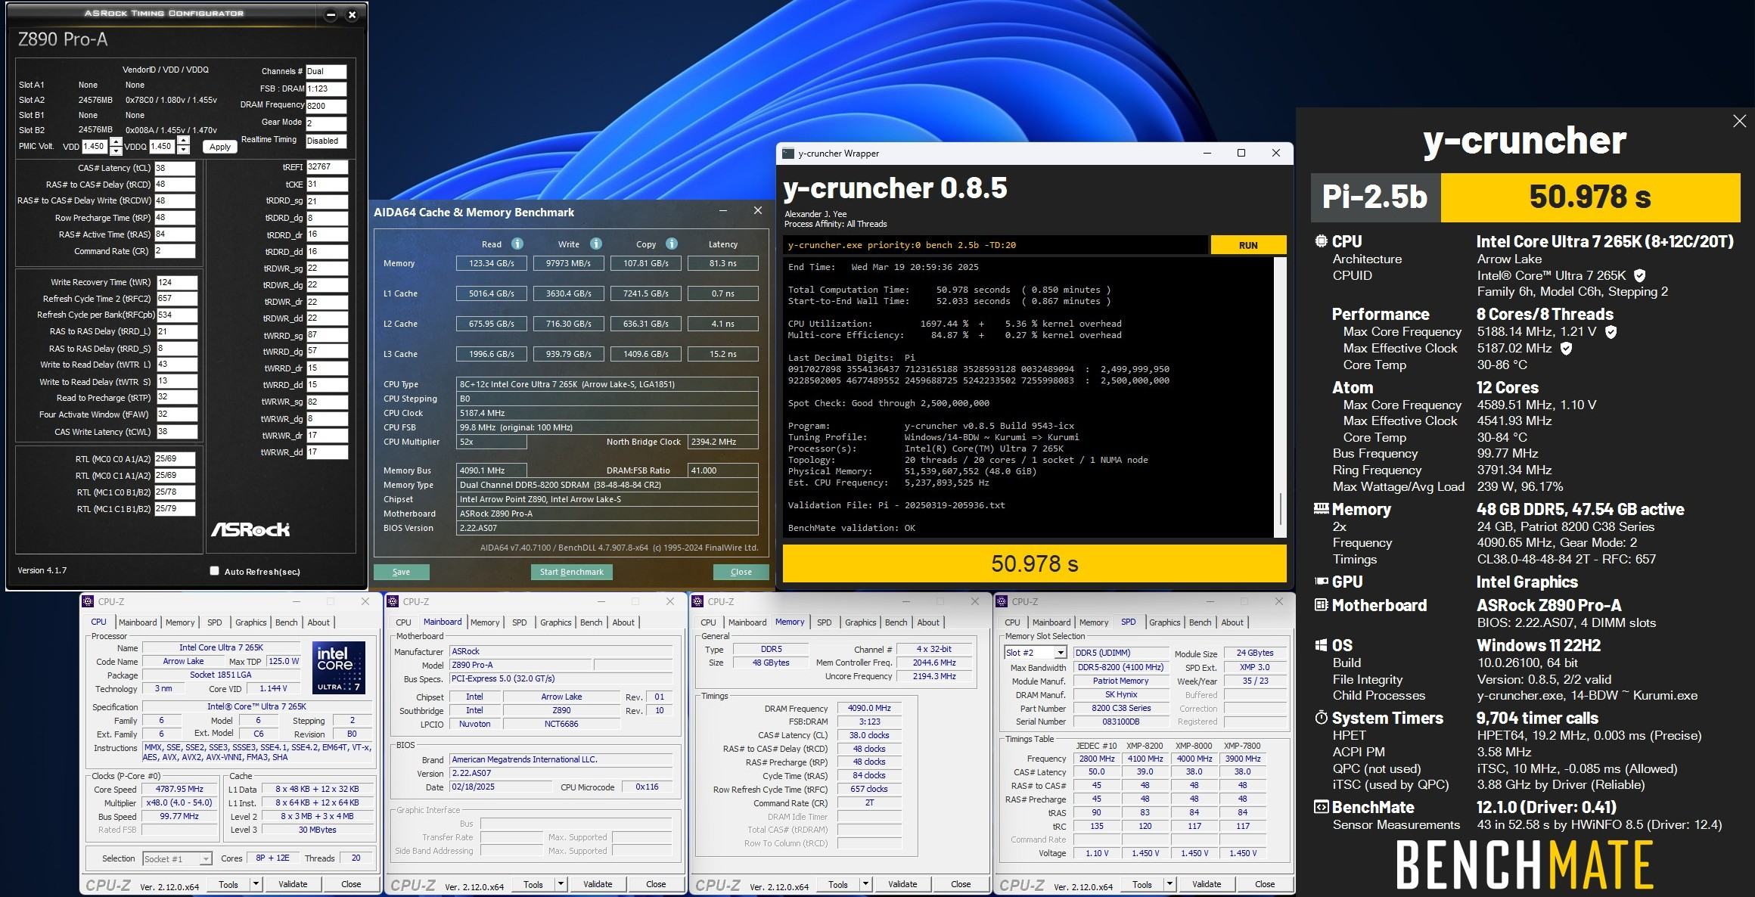The width and height of the screenshot is (1755, 897).
Task: Click the CPU-Z title icon of the Memory window
Action: (698, 601)
